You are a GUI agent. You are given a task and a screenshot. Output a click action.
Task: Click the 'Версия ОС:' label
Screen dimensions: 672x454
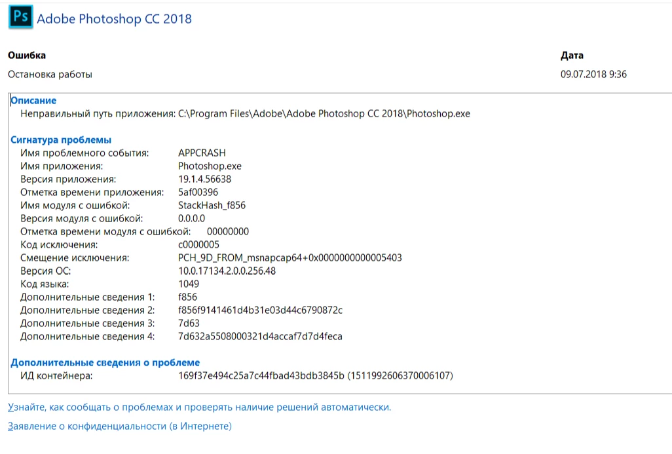[x=45, y=271]
